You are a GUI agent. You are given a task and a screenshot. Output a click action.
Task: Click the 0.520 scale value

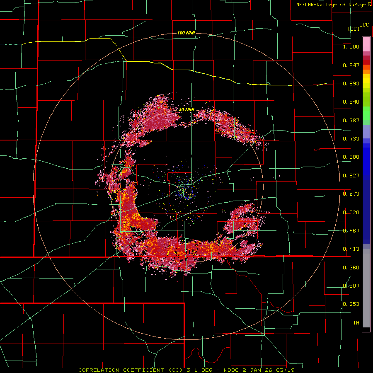pos(351,213)
